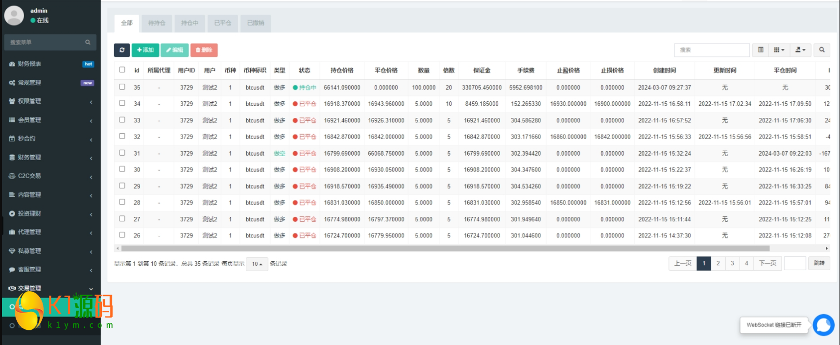Viewport: 840px width, 345px height.
Task: Select the checkbox for row id 31
Action: [x=122, y=153]
